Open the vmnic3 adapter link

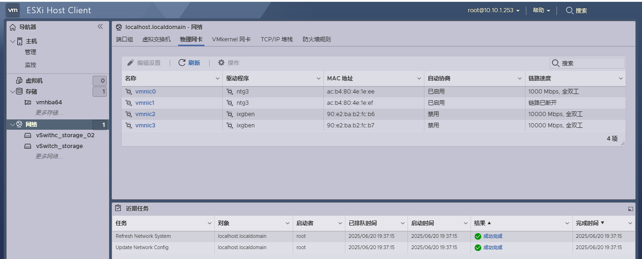click(145, 126)
